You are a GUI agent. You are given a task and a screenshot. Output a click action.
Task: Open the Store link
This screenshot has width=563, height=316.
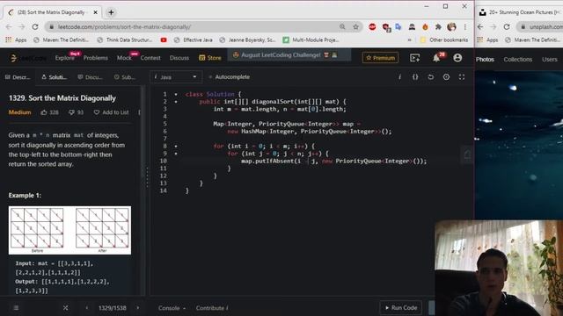coord(210,58)
